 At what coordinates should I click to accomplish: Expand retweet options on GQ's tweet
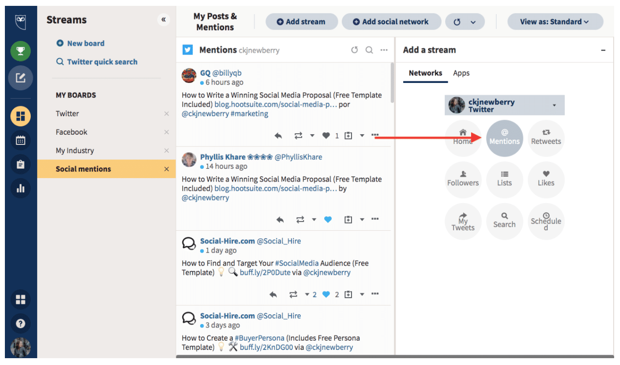click(312, 136)
